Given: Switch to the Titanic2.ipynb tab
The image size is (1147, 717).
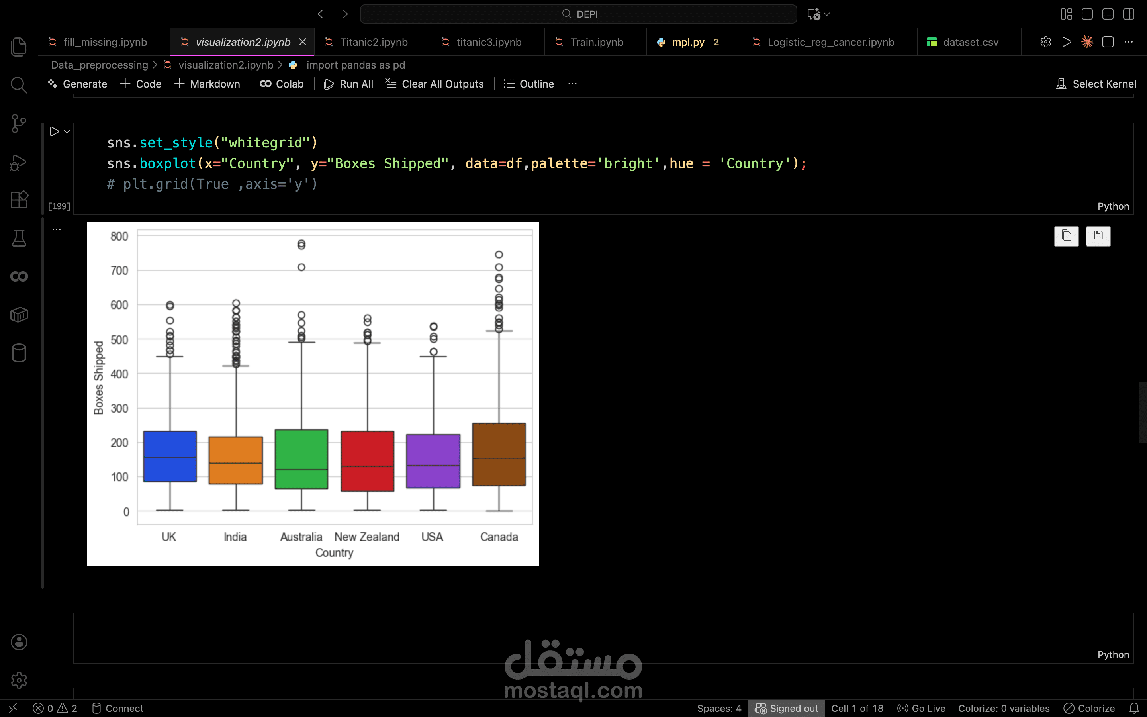Looking at the screenshot, I should pyautogui.click(x=374, y=42).
